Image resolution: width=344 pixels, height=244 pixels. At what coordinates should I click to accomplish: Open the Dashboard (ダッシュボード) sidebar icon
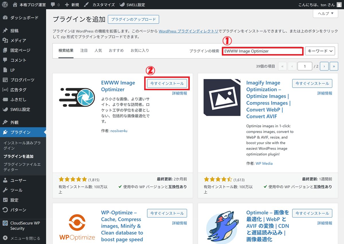pyautogui.click(x=5, y=18)
